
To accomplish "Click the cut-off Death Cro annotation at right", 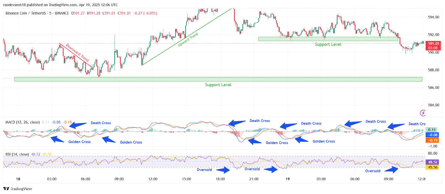I will pyautogui.click(x=417, y=124).
